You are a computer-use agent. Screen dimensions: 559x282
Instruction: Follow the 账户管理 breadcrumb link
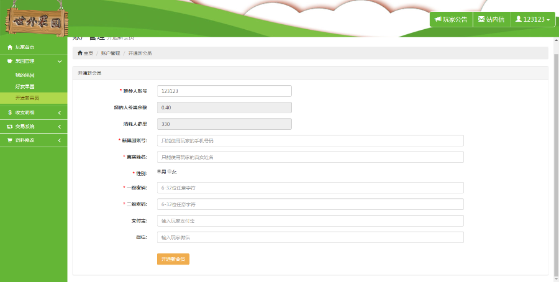(x=111, y=53)
